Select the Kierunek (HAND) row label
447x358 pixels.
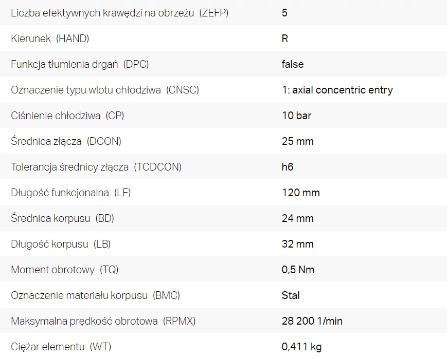click(x=50, y=39)
